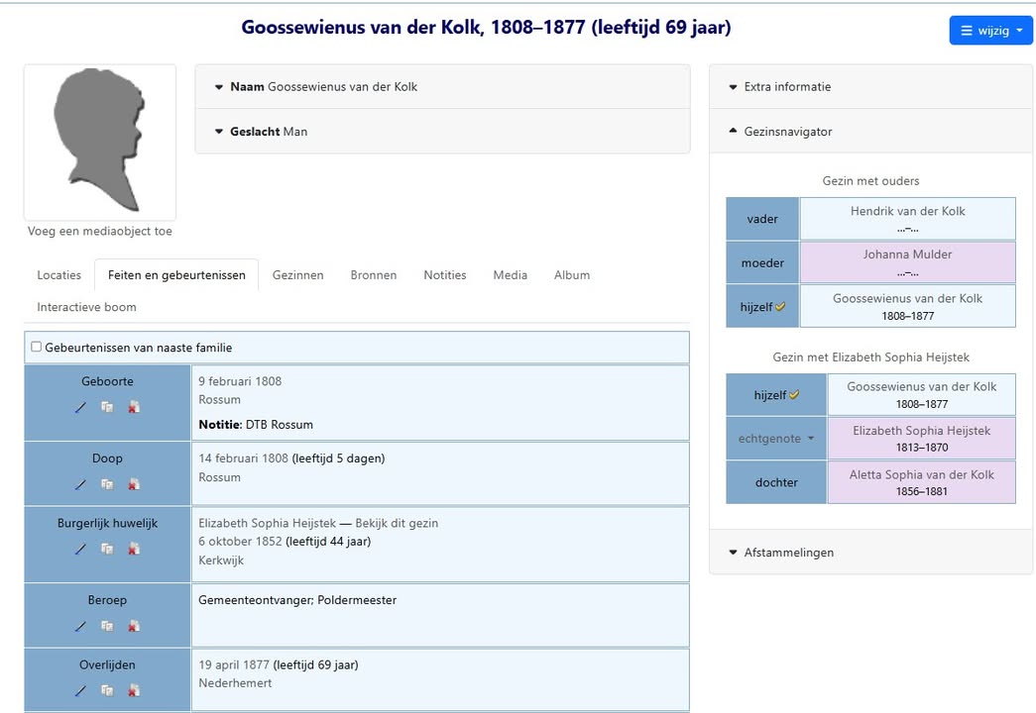Open the wijzig dropdown menu
The image size is (1036, 713).
pos(990,31)
